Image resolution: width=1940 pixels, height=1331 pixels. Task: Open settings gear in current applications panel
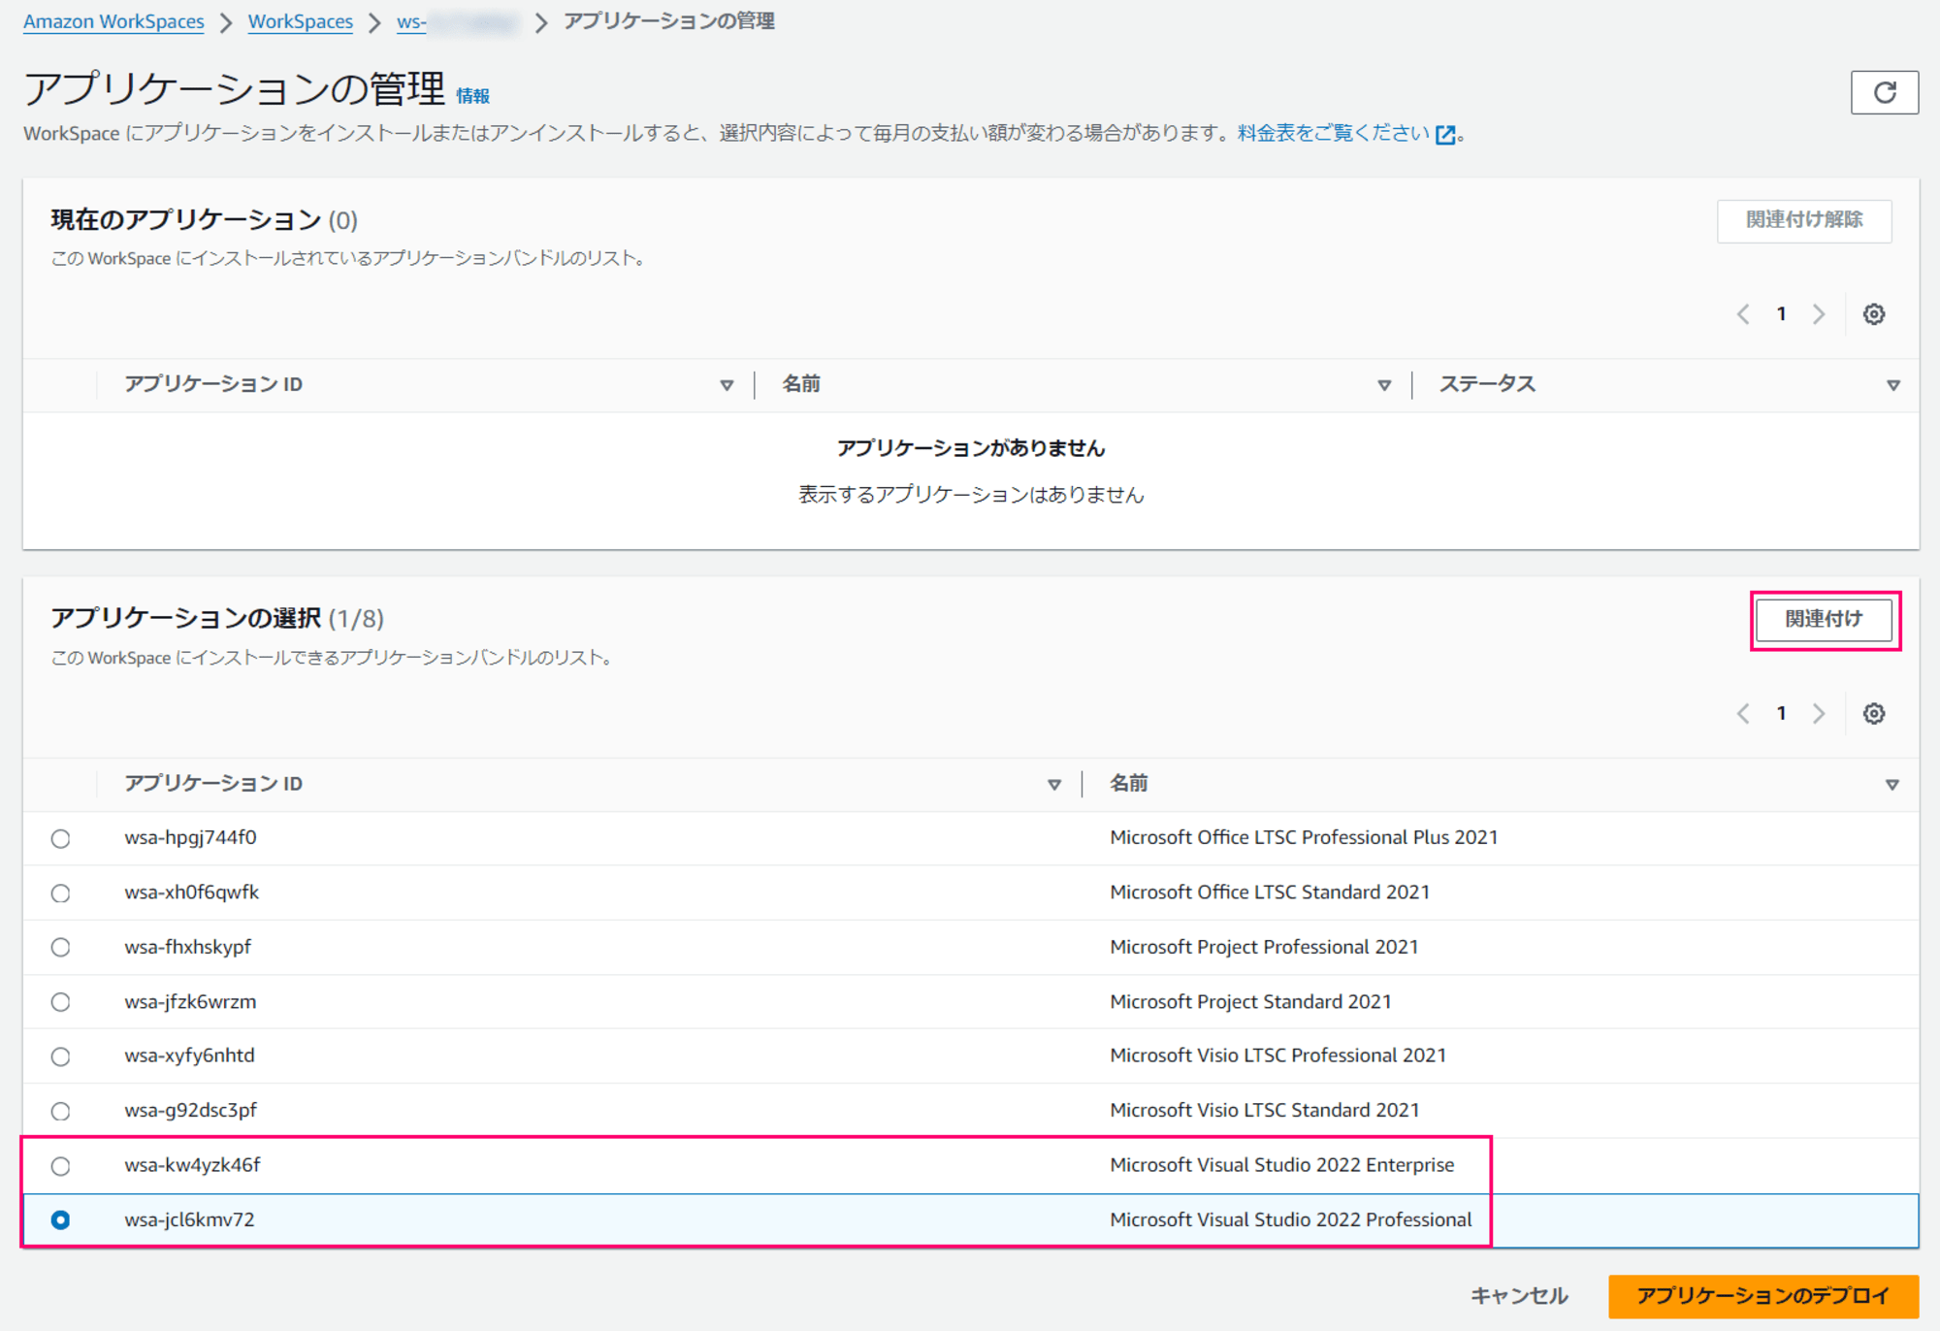click(x=1874, y=314)
